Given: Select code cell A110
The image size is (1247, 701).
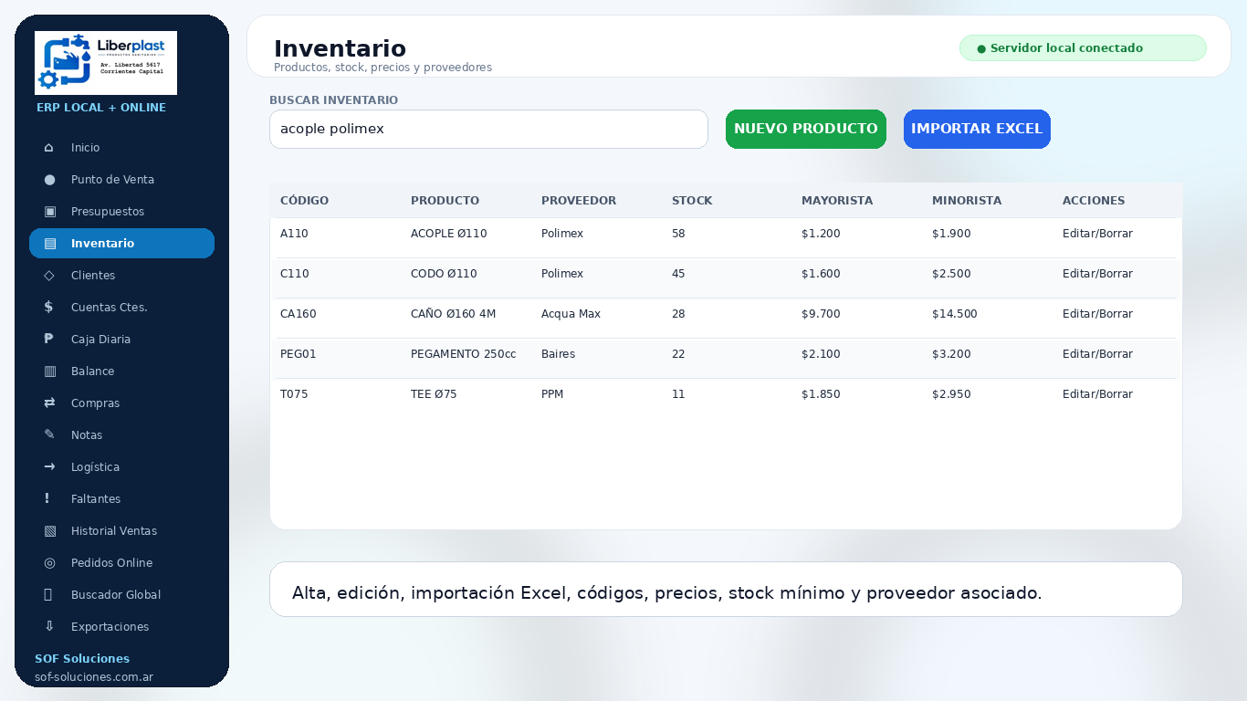Looking at the screenshot, I should [294, 234].
